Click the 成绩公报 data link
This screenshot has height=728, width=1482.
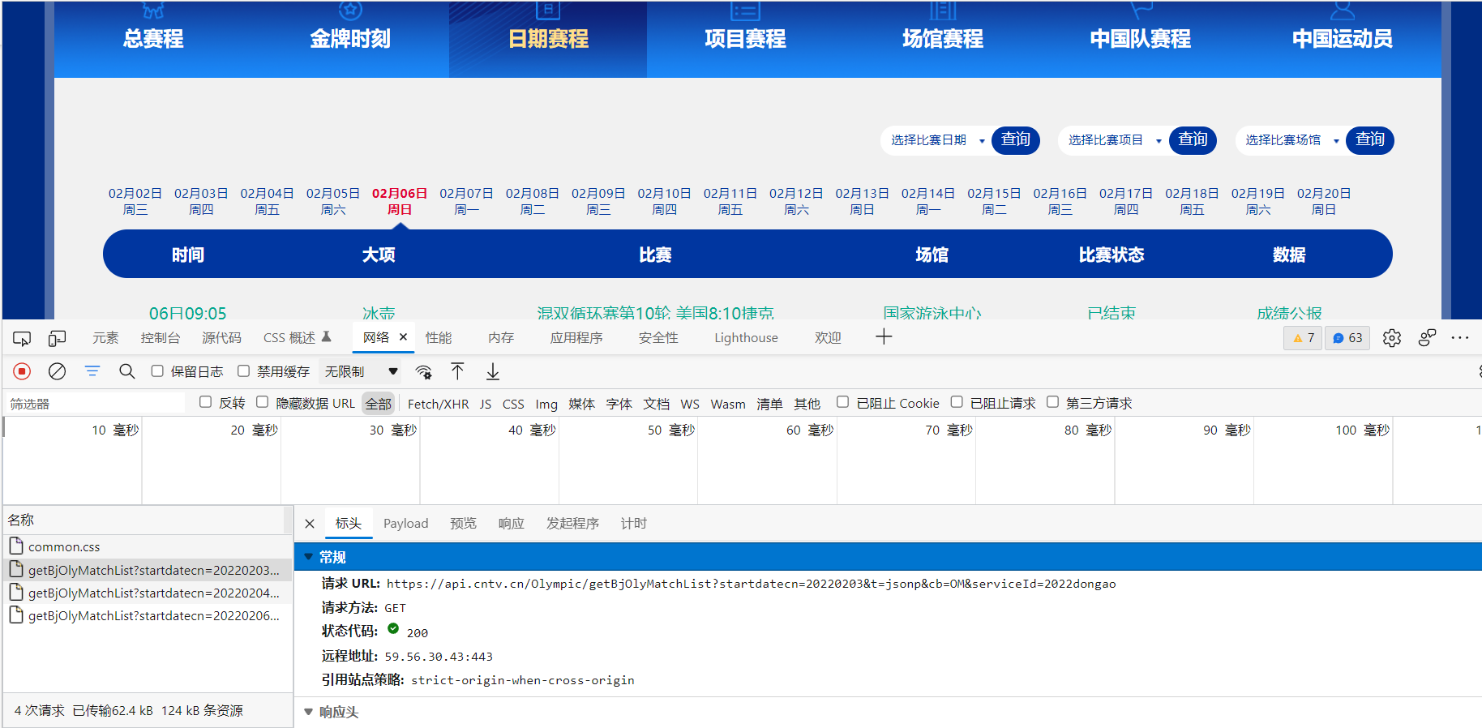(1289, 313)
